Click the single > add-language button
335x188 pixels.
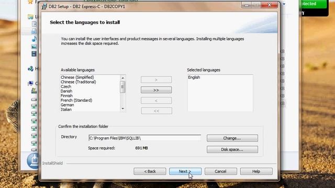click(x=156, y=80)
